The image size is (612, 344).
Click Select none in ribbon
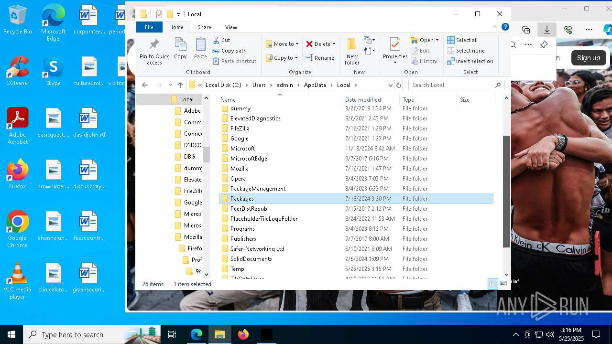[x=466, y=51]
